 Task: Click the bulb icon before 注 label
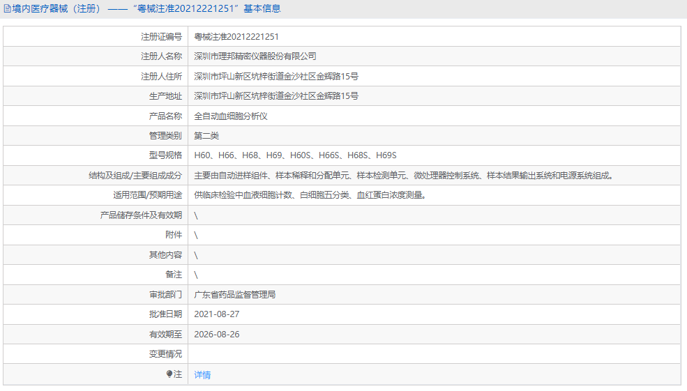[169, 374]
